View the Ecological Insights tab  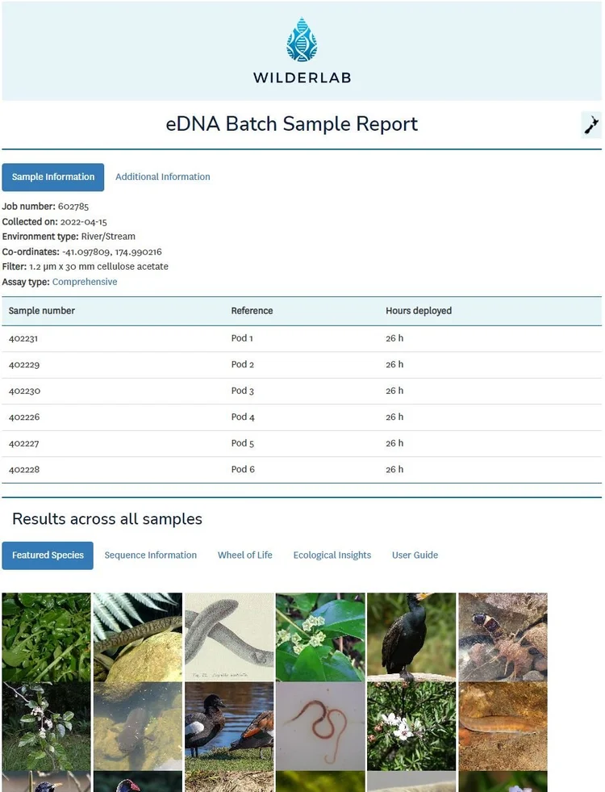coord(332,555)
